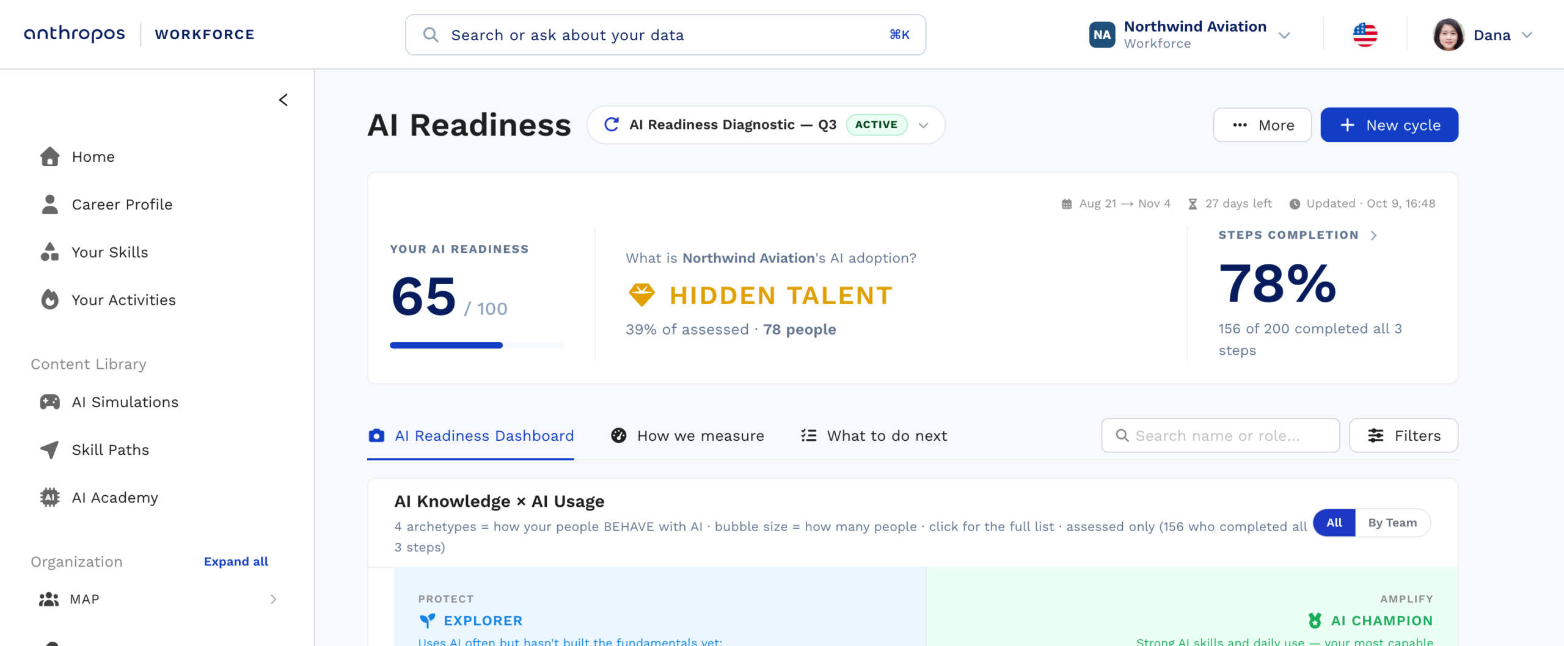Screen dimensions: 1564x646
Task: Click the Search or ask about your data field
Action: (x=665, y=35)
